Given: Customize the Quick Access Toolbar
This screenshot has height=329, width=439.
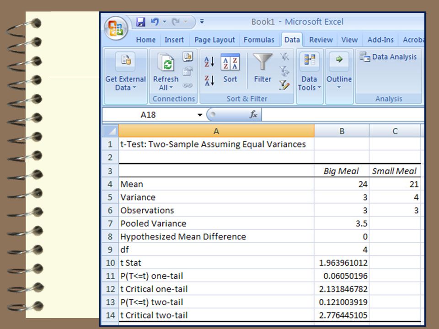Looking at the screenshot, I should [x=202, y=21].
